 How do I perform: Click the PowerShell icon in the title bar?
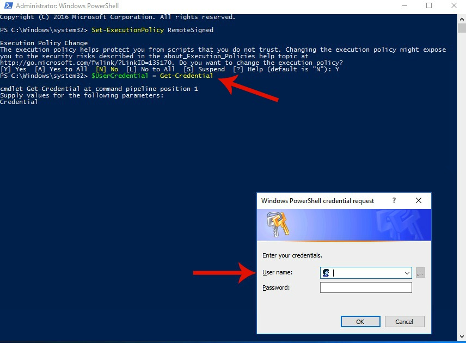[x=8, y=6]
